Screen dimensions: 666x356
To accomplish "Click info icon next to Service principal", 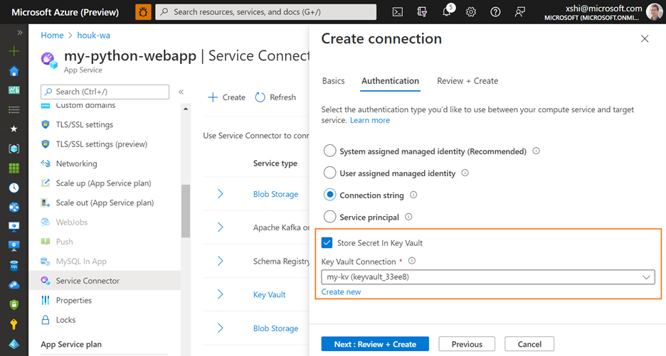I will coord(408,217).
